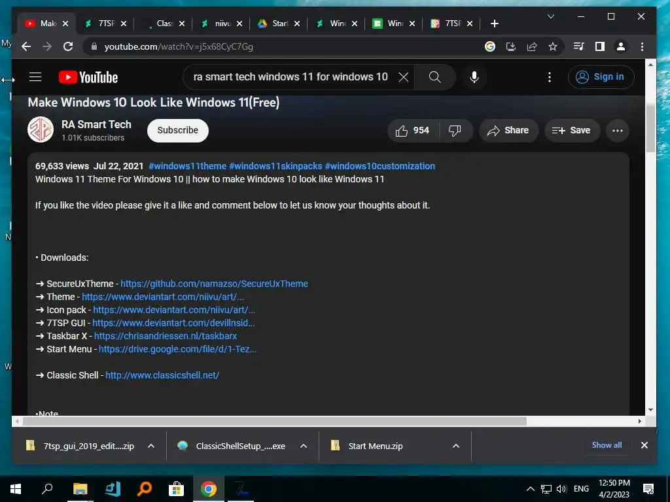The width and height of the screenshot is (670, 502).
Task: Reload the YouTube page
Action: 68,46
